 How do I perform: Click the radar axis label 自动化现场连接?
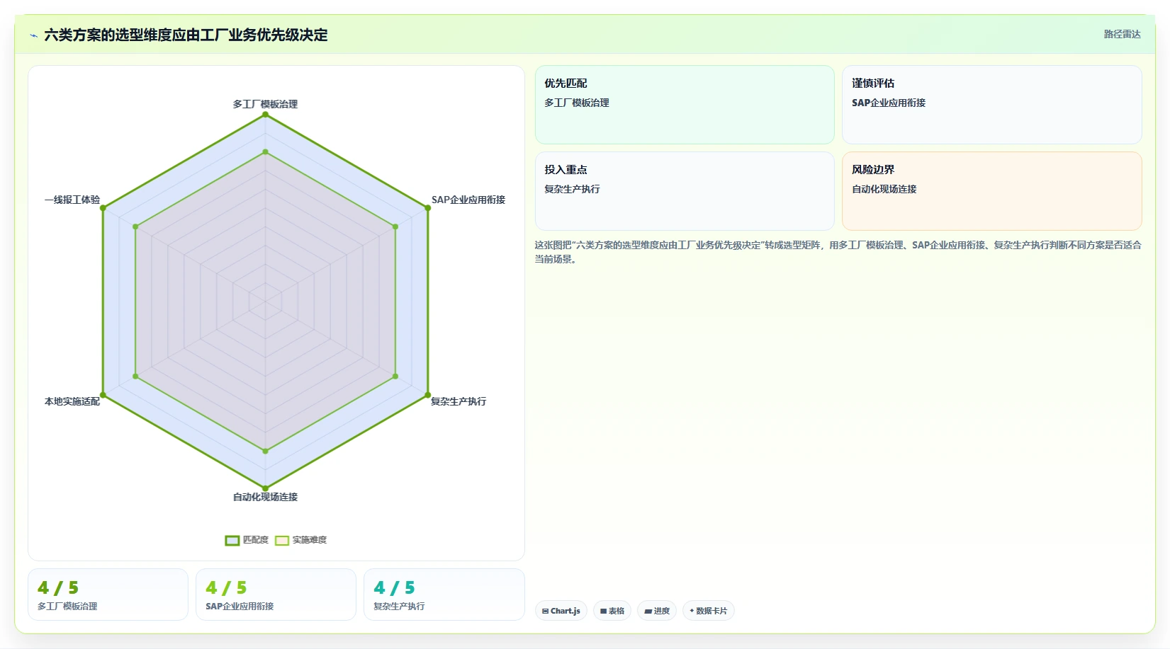point(265,497)
